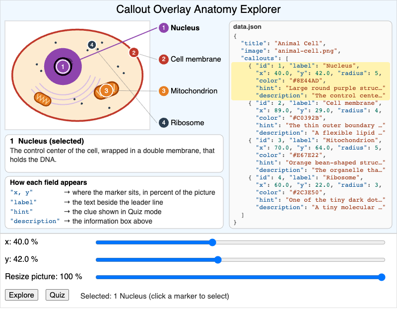Click the Ribosome callout label

188,123
